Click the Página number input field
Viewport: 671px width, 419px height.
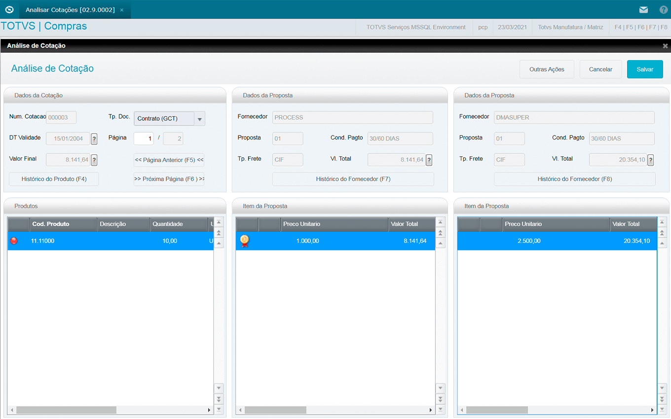144,139
